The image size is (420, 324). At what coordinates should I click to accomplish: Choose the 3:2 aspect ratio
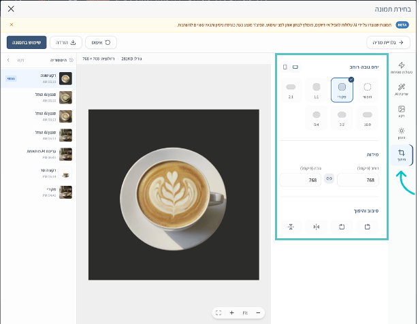(342, 118)
